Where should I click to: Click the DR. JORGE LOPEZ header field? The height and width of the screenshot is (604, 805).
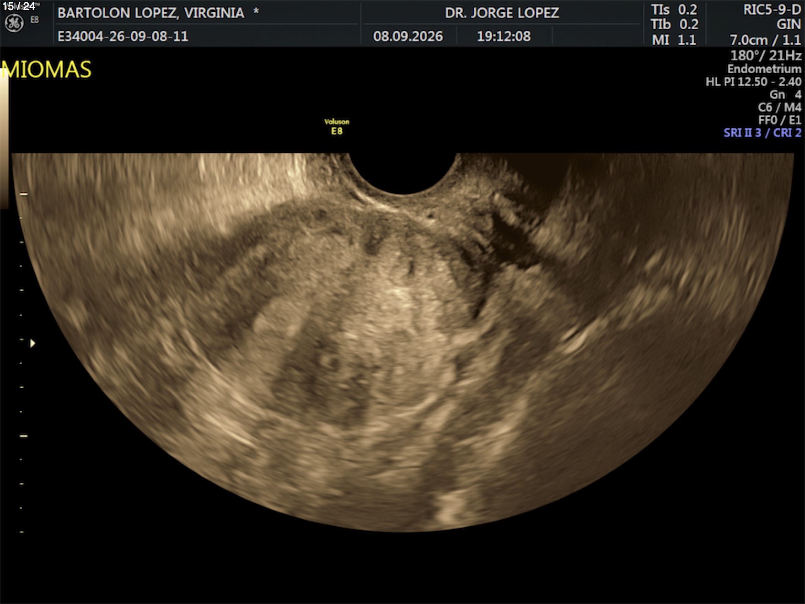[x=502, y=13]
